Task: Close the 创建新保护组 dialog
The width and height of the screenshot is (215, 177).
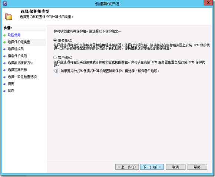Action: coord(208,3)
